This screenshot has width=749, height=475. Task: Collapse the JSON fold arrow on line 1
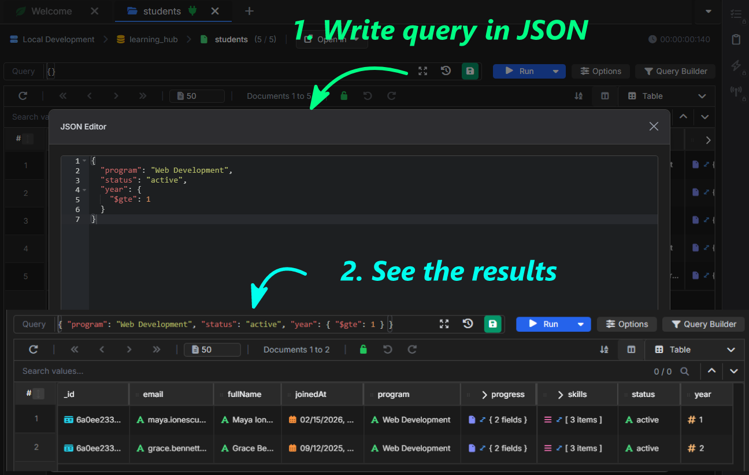click(84, 161)
